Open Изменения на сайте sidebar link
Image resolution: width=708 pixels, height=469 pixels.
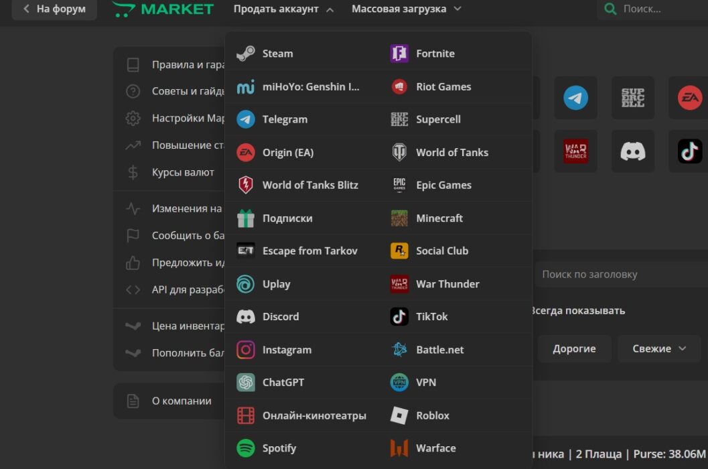tap(169, 209)
